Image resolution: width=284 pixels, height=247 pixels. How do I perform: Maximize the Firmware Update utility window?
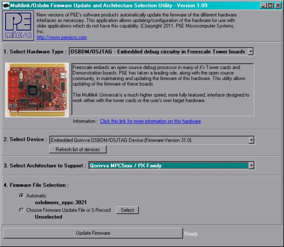pyautogui.click(x=270, y=5)
